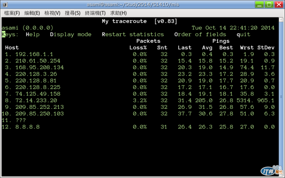Close the terminal window
Screen dimensions: 285x178
point(279,4)
